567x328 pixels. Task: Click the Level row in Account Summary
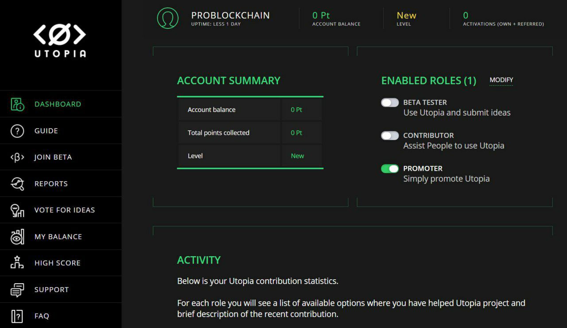click(x=250, y=156)
